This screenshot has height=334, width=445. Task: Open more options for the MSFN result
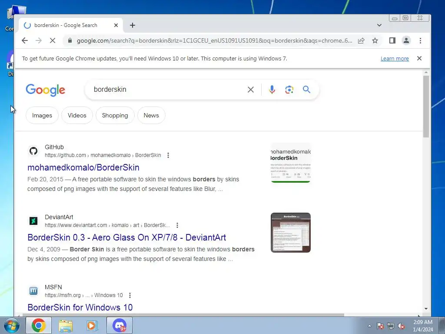pos(130,295)
